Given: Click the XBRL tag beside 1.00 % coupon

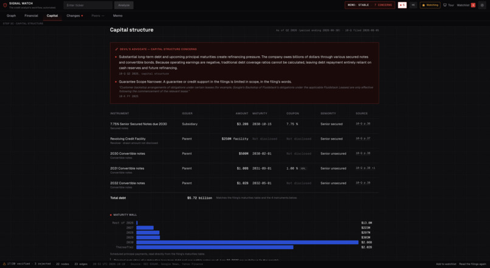Looking at the screenshot, I should 303,168.
